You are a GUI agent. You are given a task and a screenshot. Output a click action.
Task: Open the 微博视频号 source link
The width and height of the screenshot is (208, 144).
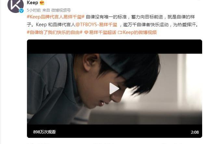tap(61, 10)
